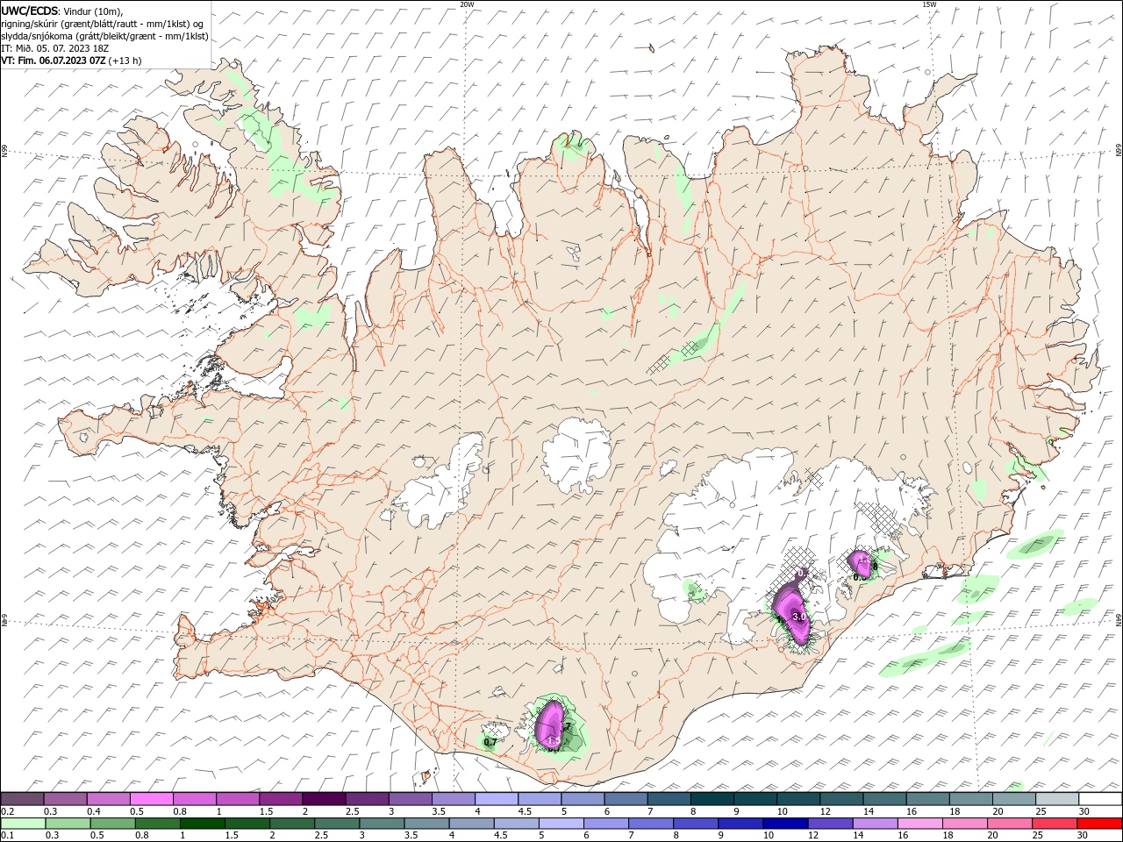This screenshot has height=842, width=1123.
Task: Pick the mauve swatch starting at 0.2, top row
Action: pos(22,799)
